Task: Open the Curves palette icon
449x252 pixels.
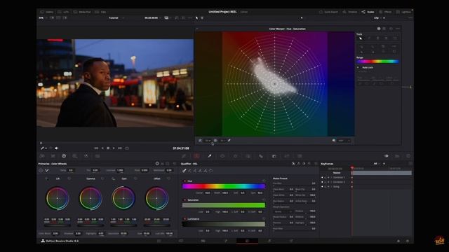Action: point(184,156)
